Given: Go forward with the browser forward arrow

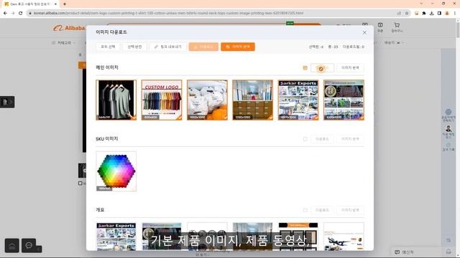Looking at the screenshot, I should coord(13,13).
